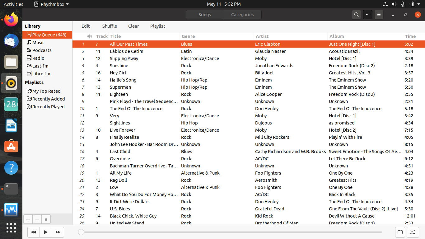Open the clock and calendar in top bar

tap(224, 4)
